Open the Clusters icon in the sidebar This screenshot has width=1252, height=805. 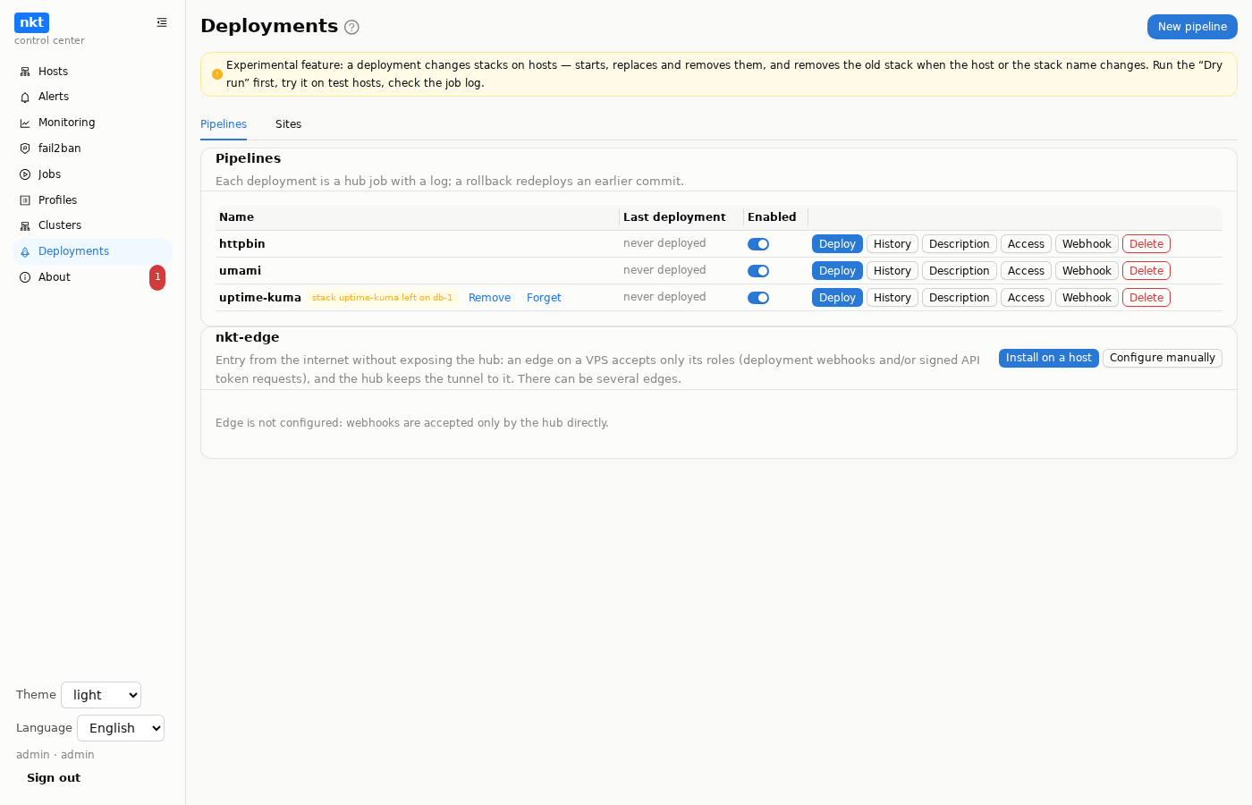point(25,225)
